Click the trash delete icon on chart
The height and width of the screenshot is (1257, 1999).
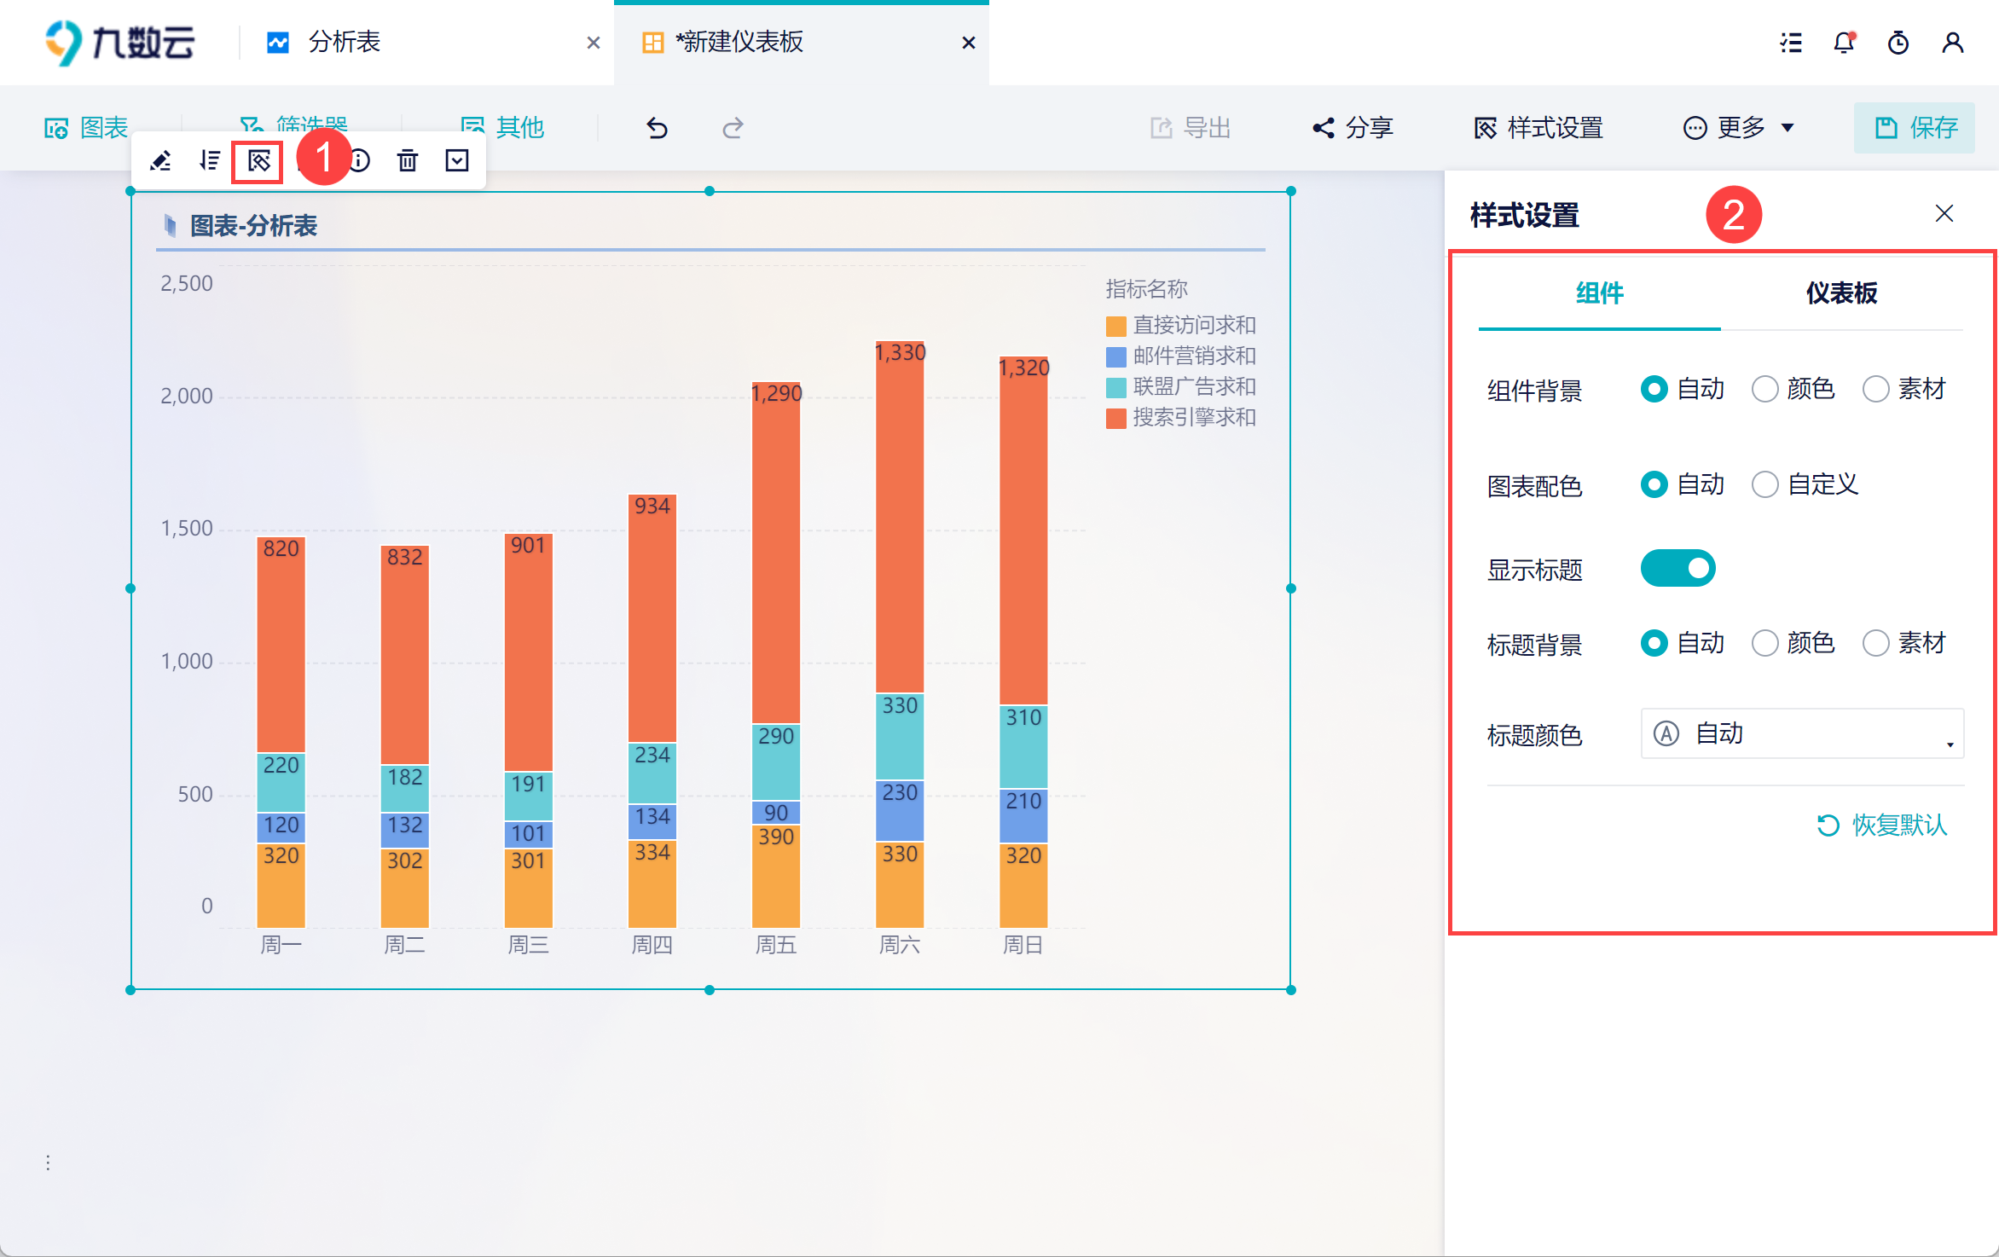click(408, 160)
